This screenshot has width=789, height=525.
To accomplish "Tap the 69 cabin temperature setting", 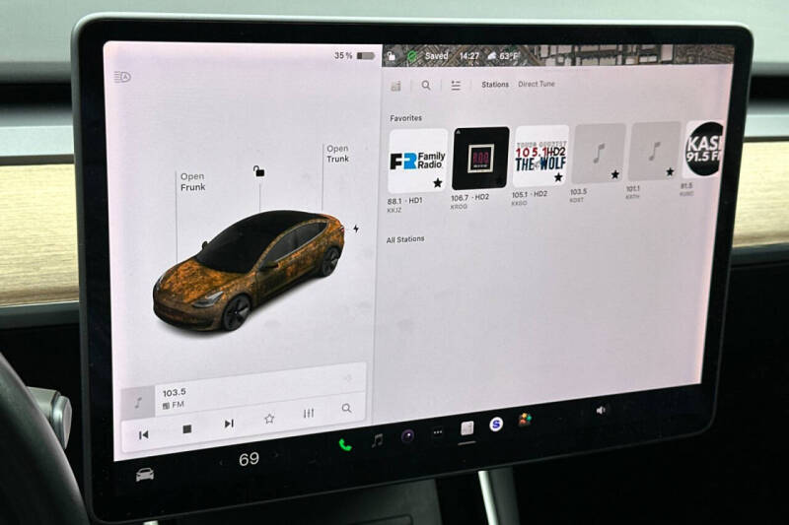I will (249, 459).
